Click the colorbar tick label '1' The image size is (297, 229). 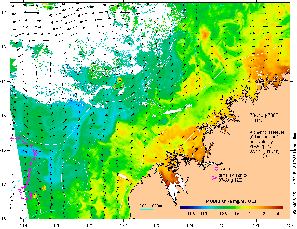pyautogui.click(x=250, y=214)
